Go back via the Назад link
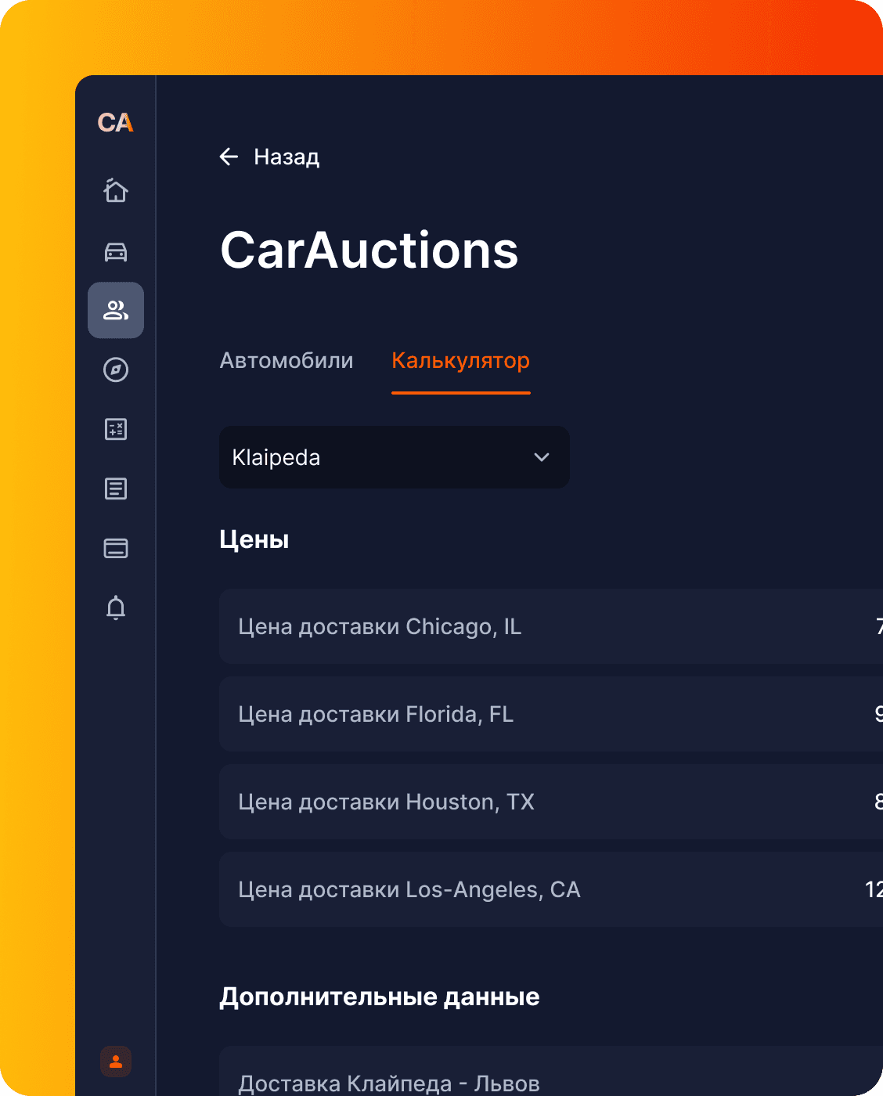 click(287, 157)
